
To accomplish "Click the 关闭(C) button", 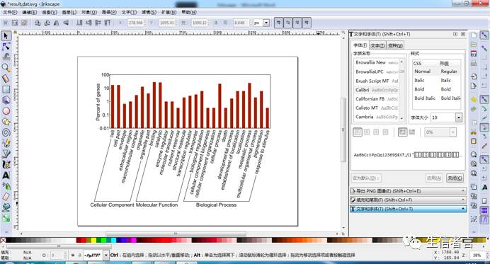I will (455, 178).
